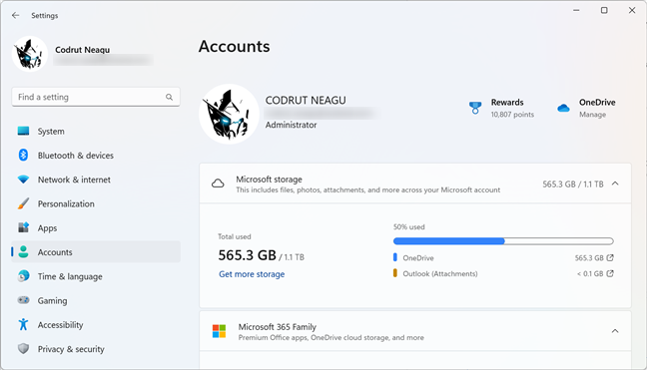Click Outlook (Attachments) row label
This screenshot has width=647, height=370.
click(440, 273)
